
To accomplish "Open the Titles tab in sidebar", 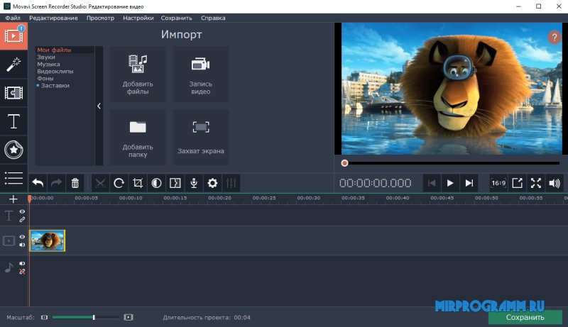I will (13, 121).
